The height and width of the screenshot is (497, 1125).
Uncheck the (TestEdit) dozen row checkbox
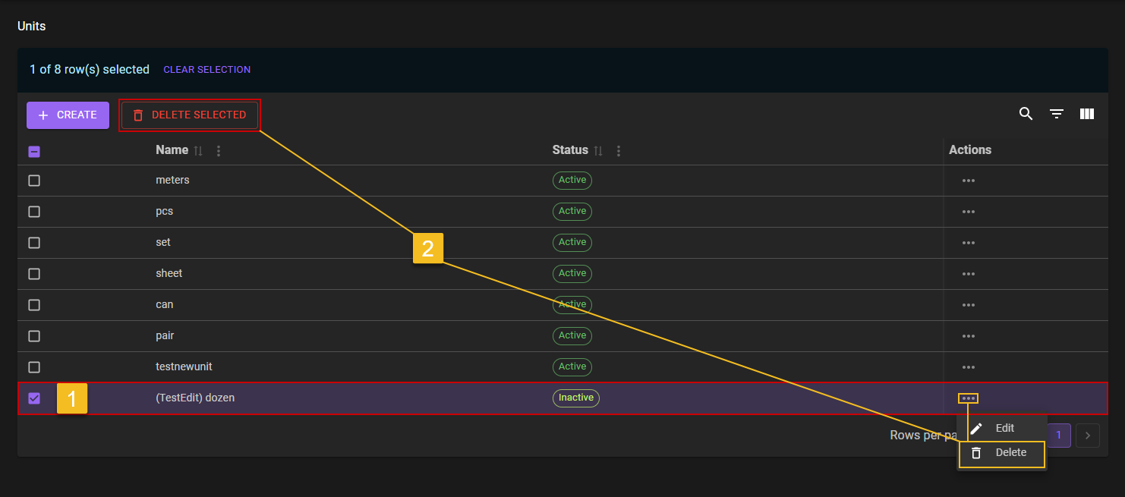(x=34, y=398)
